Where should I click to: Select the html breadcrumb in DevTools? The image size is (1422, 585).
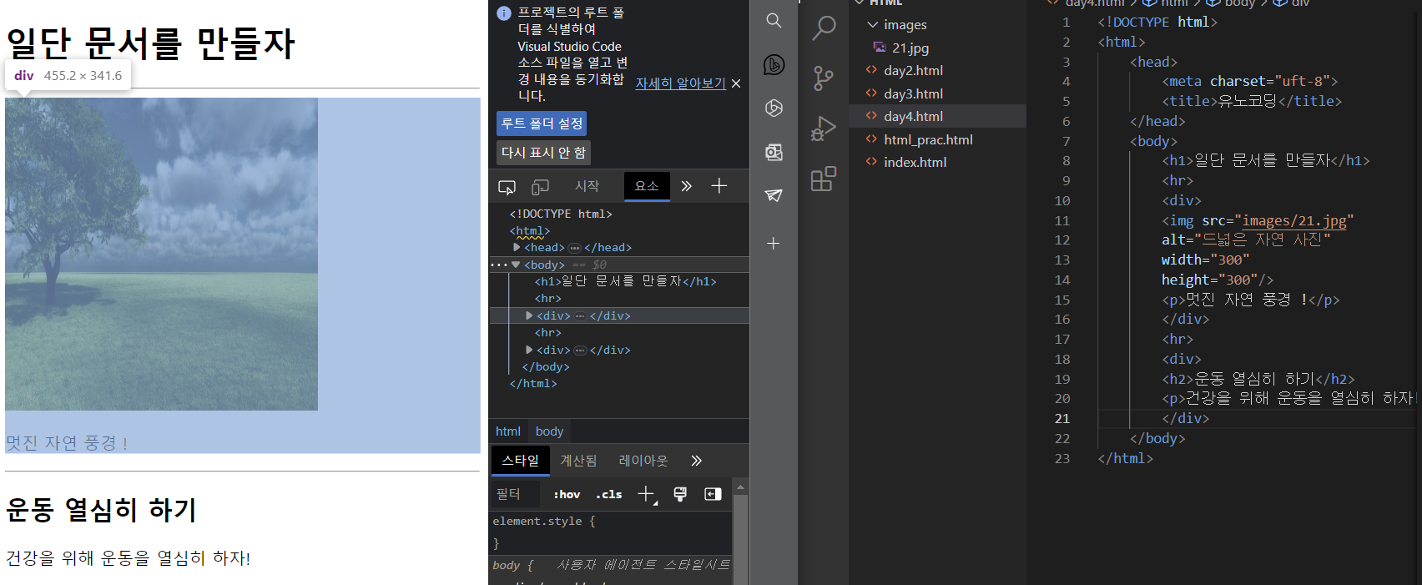pyautogui.click(x=507, y=431)
